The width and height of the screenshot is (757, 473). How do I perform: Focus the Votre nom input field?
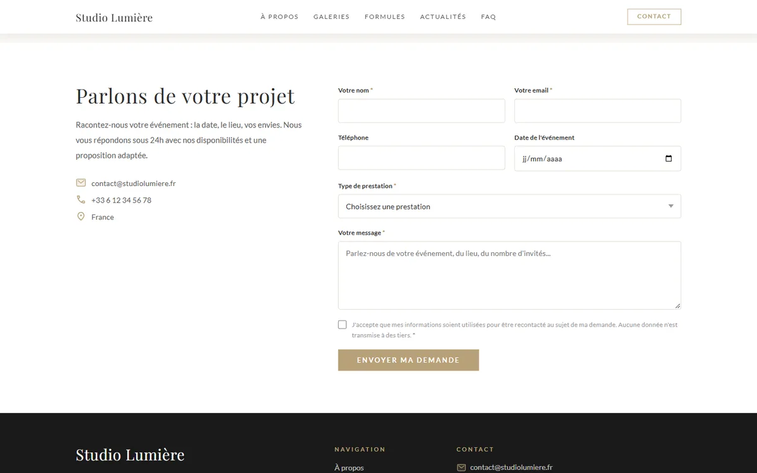point(421,111)
